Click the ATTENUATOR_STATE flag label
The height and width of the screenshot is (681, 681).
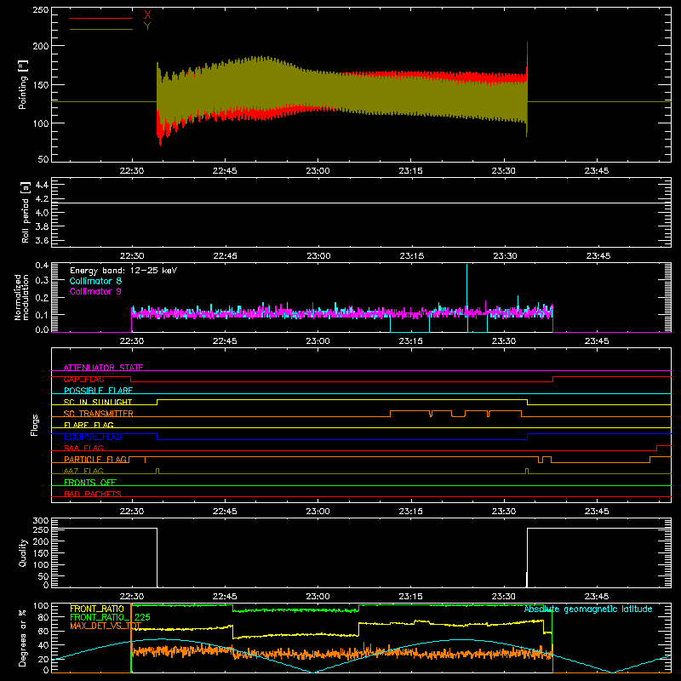click(103, 368)
